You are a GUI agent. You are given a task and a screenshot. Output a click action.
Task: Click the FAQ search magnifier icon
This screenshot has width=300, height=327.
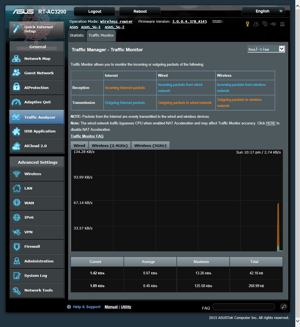284,306
